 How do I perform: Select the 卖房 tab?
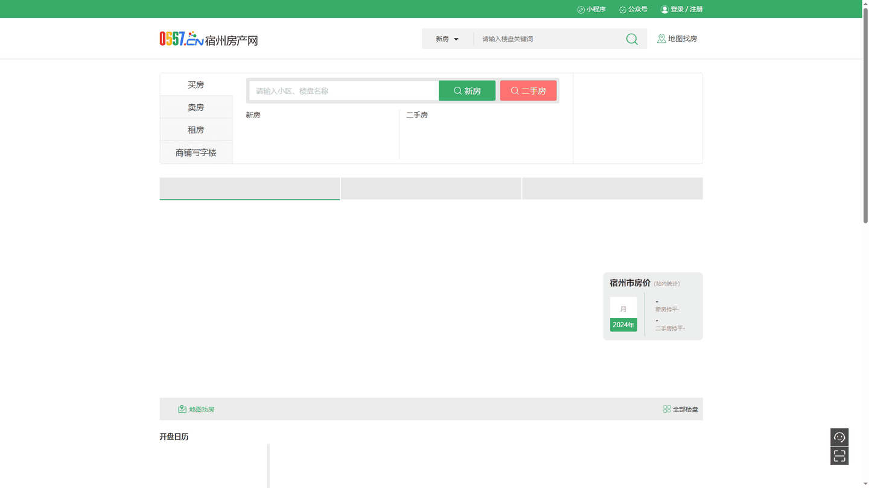(196, 107)
